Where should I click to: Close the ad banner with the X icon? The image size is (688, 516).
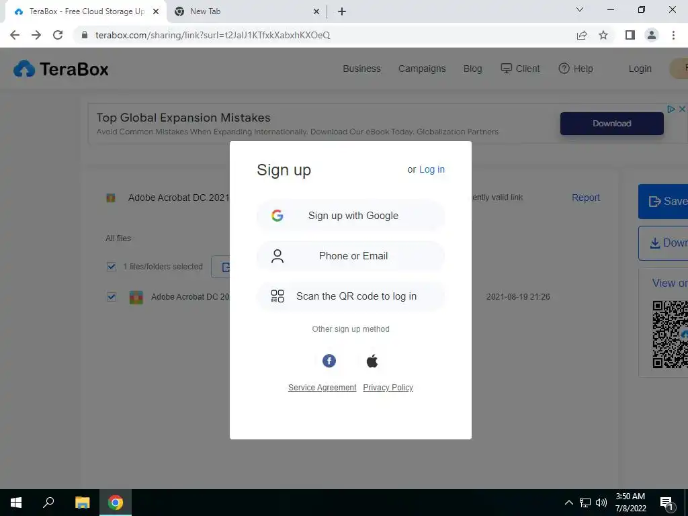683,109
